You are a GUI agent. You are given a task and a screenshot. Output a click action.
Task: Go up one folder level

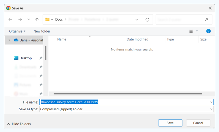[37, 20]
